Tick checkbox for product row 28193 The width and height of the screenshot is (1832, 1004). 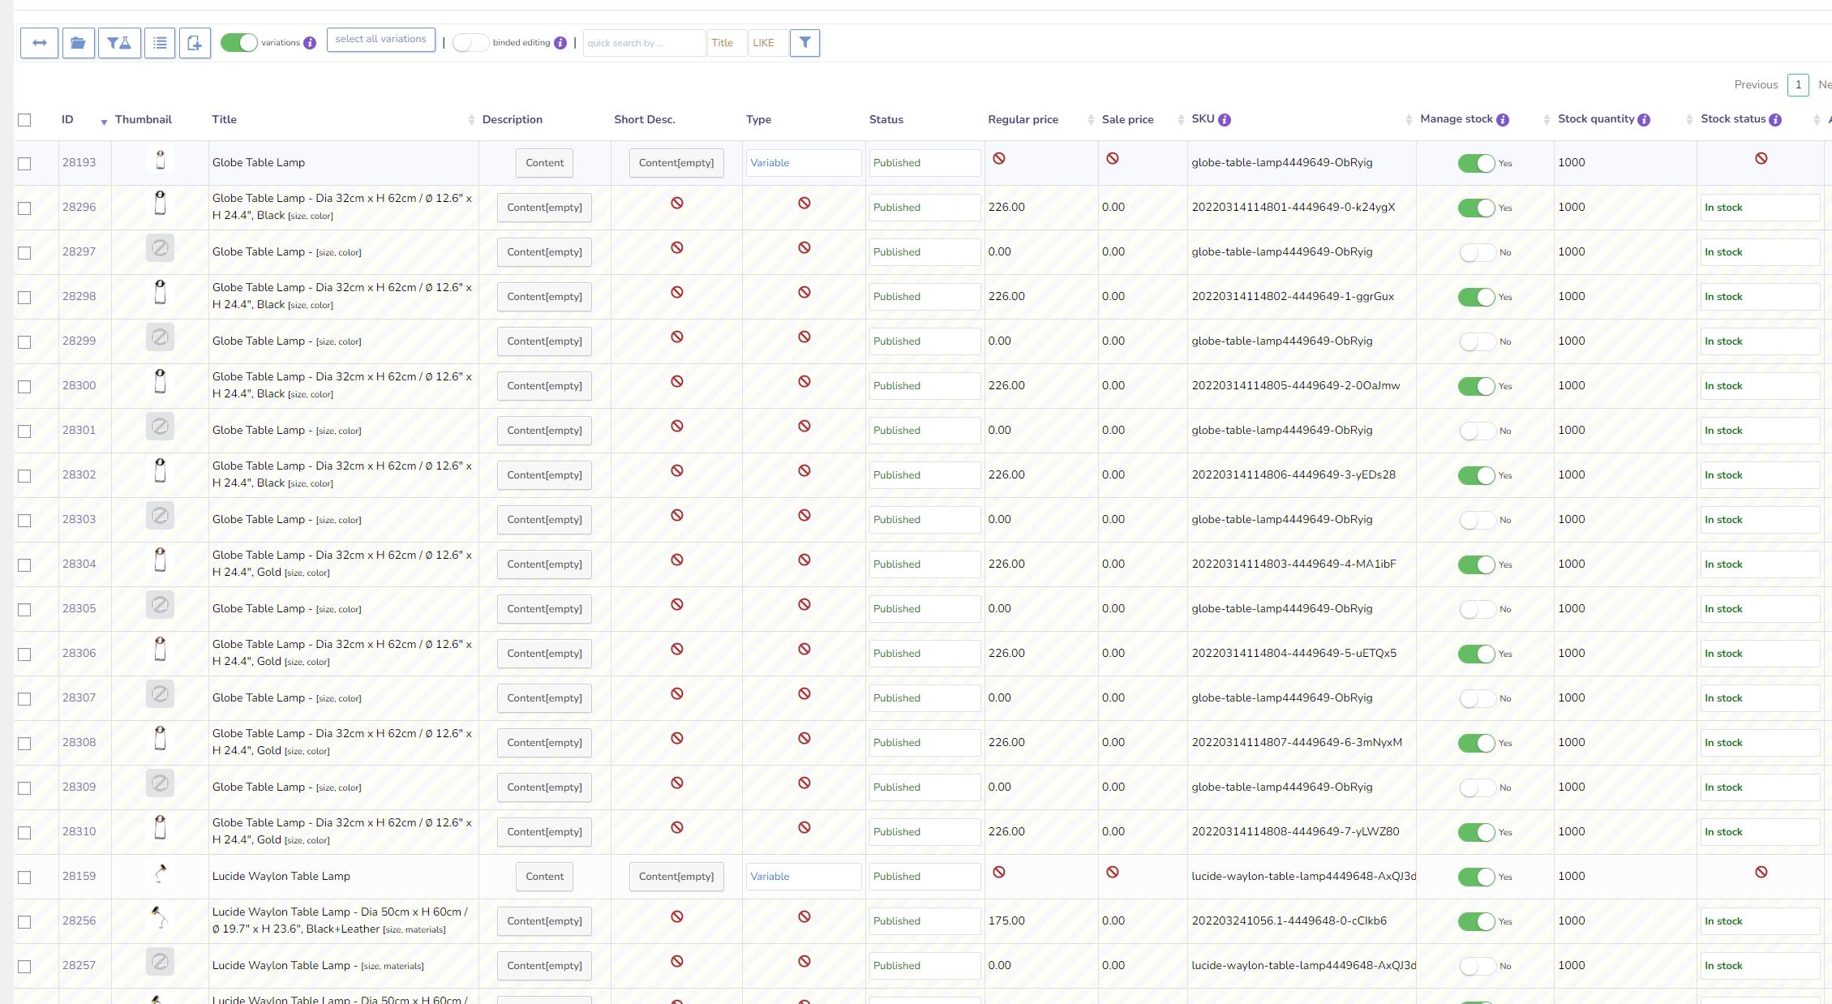pyautogui.click(x=24, y=163)
